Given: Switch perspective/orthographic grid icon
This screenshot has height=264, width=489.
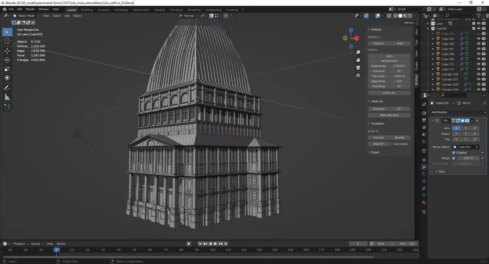Looking at the screenshot, I should coord(358,75).
